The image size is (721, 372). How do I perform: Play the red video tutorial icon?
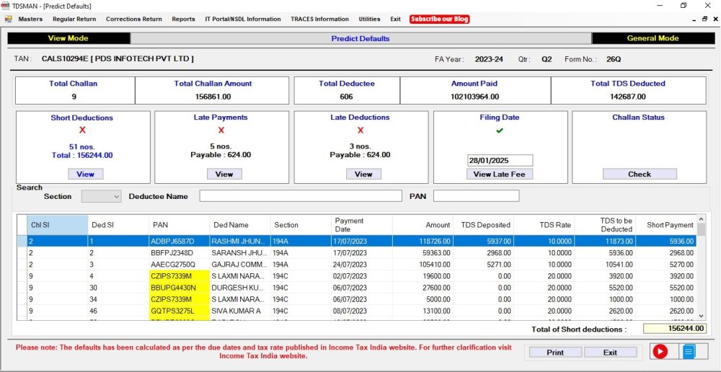click(660, 351)
